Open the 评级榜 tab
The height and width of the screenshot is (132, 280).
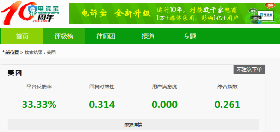click(64, 36)
